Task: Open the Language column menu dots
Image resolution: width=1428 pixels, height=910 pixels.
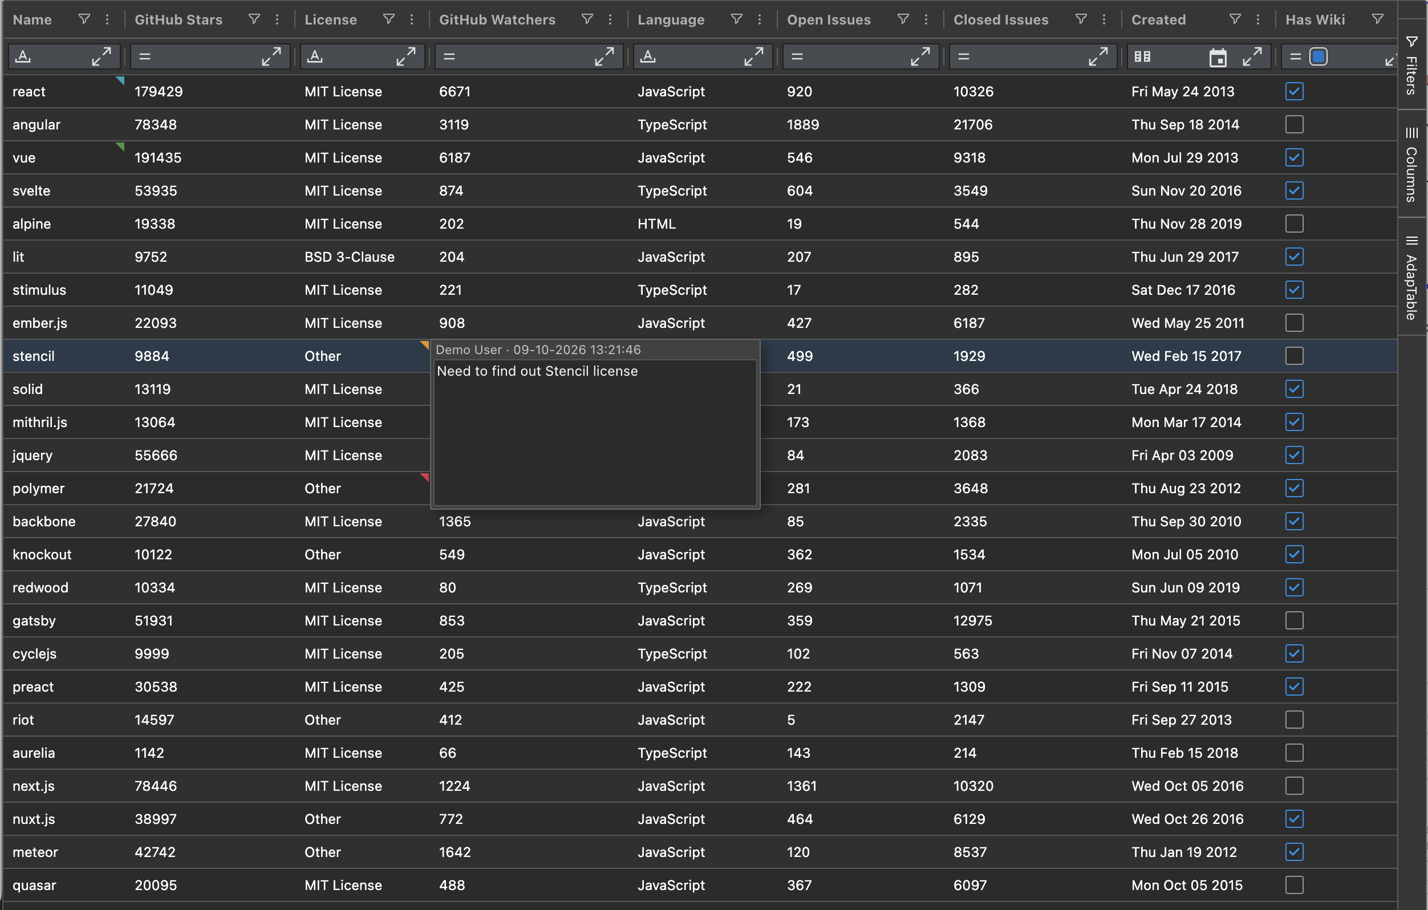Action: click(x=760, y=19)
